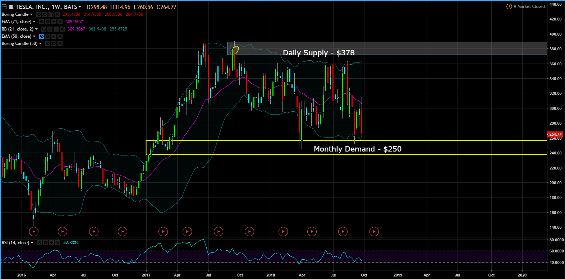The height and width of the screenshot is (279, 565).
Task: Hide the RSI (14, close) indicator
Action: (x=40, y=243)
